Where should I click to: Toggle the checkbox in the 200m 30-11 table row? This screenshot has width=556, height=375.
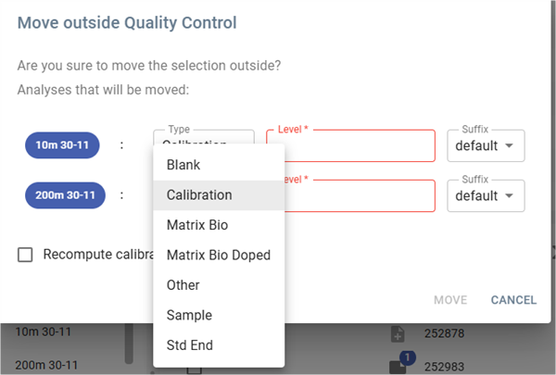pos(195,369)
